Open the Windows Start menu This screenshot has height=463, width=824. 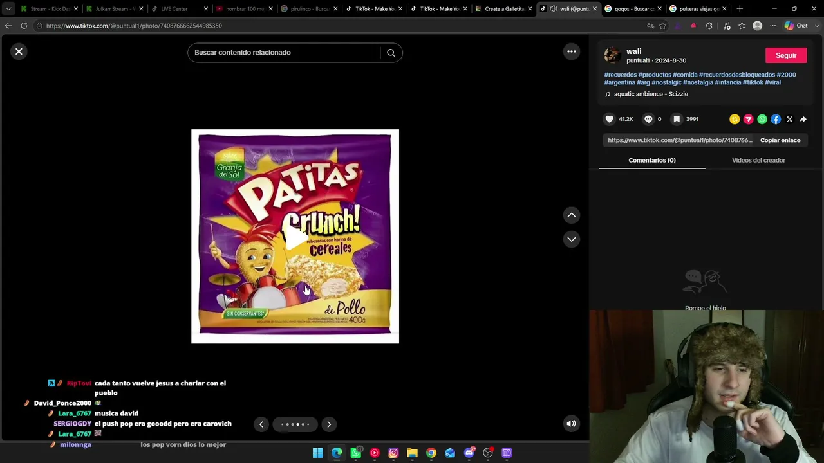coord(317,453)
